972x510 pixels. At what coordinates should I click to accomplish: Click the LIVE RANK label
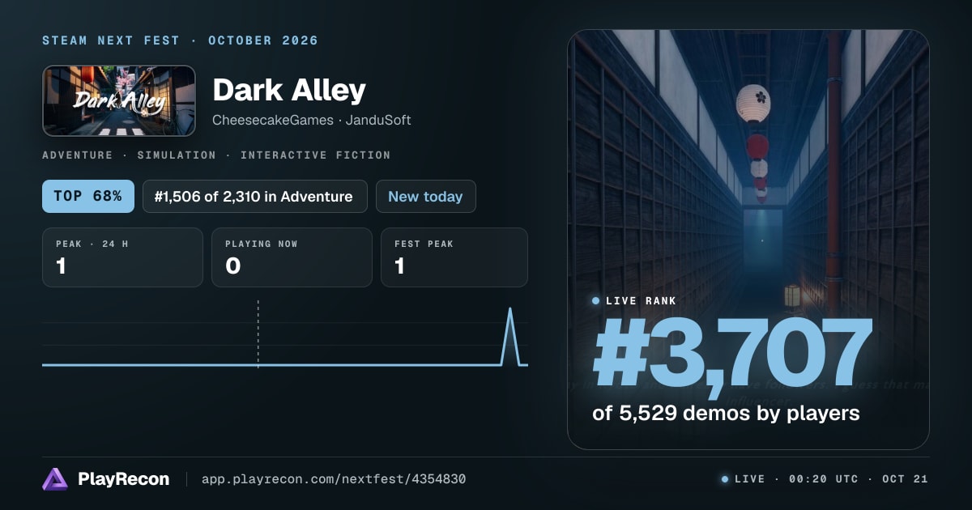pyautogui.click(x=641, y=301)
